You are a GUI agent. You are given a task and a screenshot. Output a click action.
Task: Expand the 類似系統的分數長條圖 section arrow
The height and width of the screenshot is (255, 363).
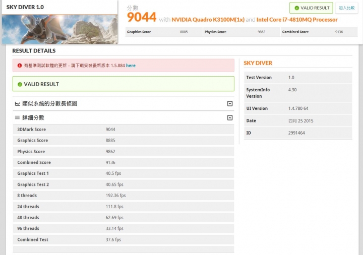point(230,104)
